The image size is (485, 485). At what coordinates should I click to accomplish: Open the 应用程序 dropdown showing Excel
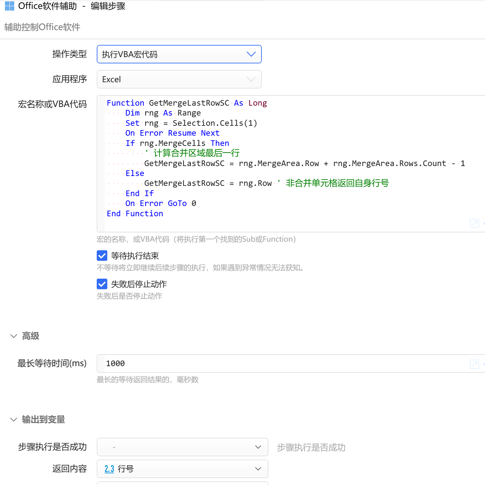point(179,79)
